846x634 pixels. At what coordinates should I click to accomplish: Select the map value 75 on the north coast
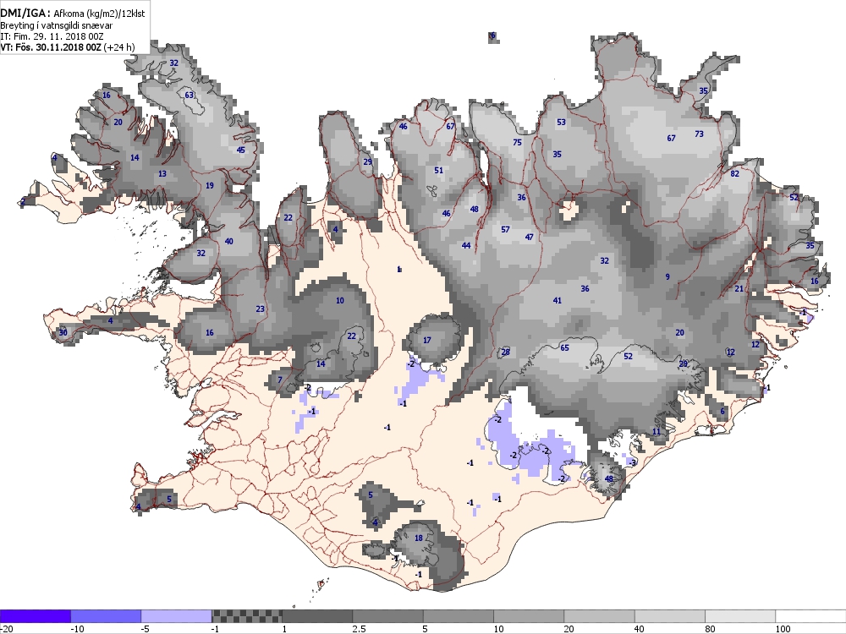click(518, 142)
